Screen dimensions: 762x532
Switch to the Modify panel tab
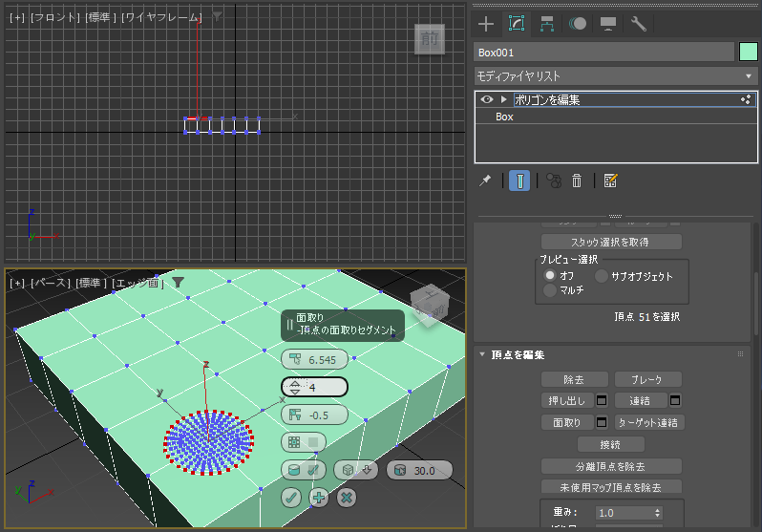click(517, 23)
